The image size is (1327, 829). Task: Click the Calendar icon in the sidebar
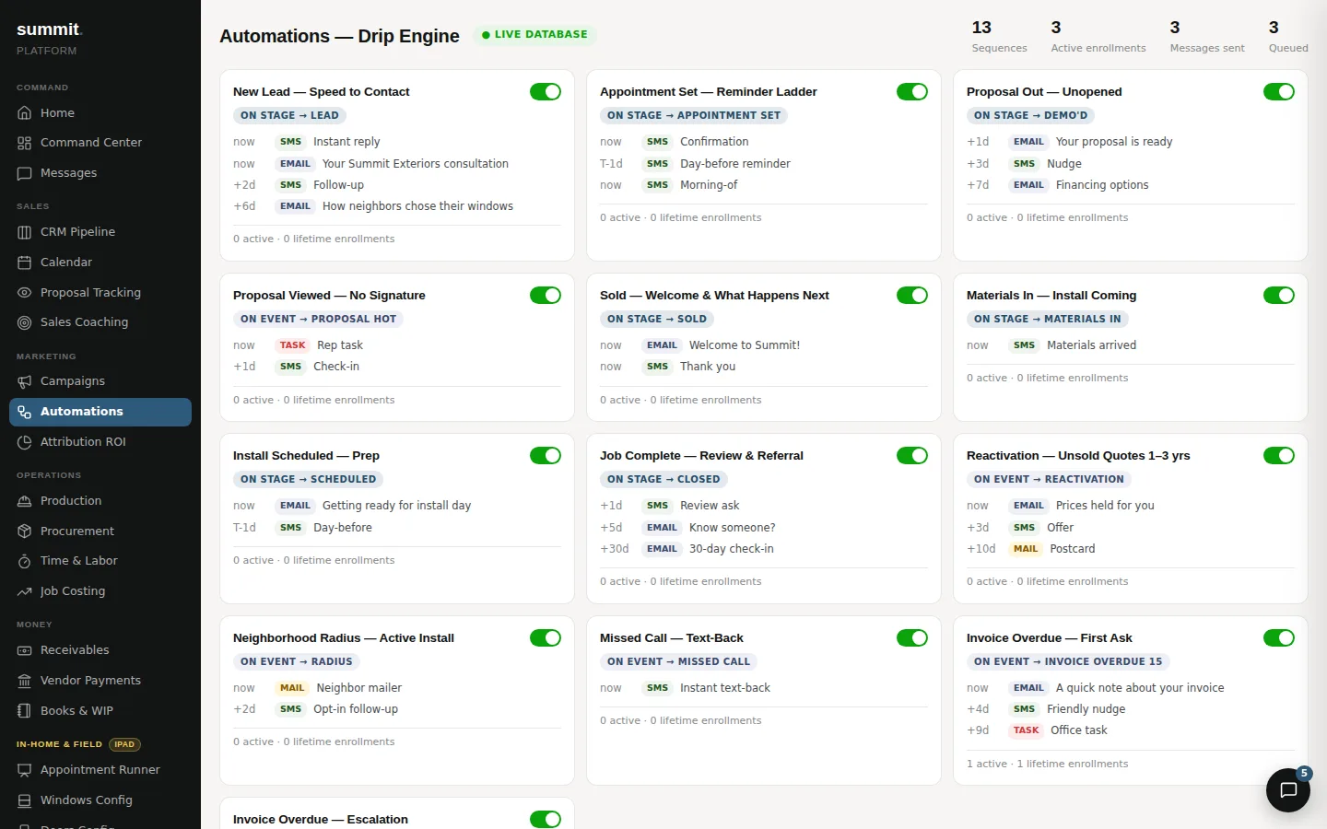25,263
